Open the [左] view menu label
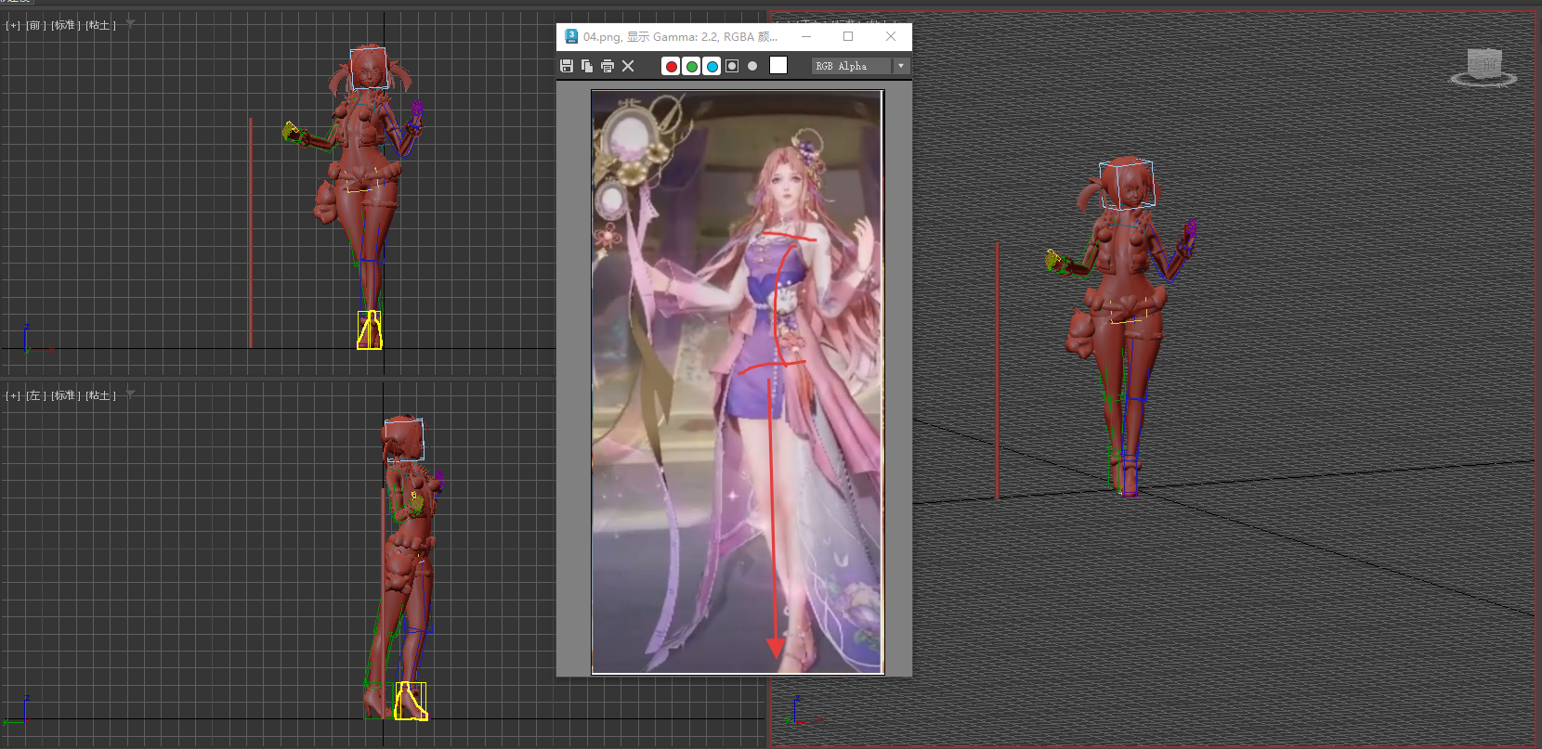 tap(34, 395)
